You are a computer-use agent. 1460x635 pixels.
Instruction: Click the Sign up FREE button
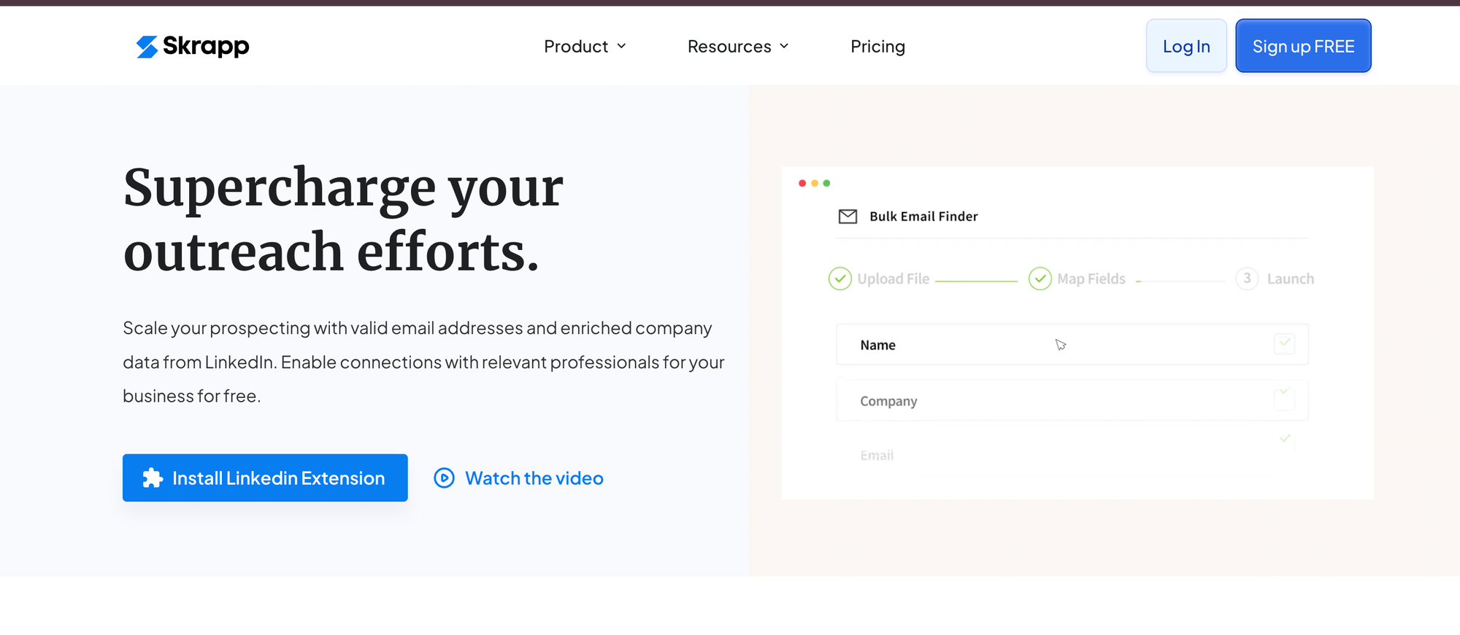[1303, 46]
